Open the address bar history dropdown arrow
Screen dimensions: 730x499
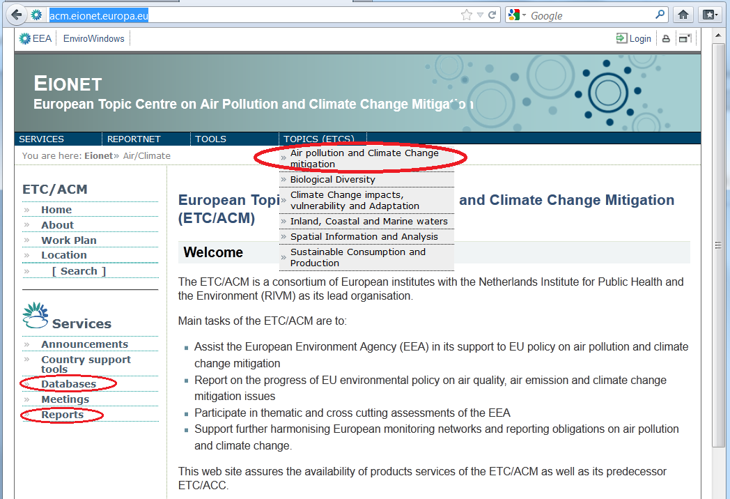pyautogui.click(x=480, y=15)
